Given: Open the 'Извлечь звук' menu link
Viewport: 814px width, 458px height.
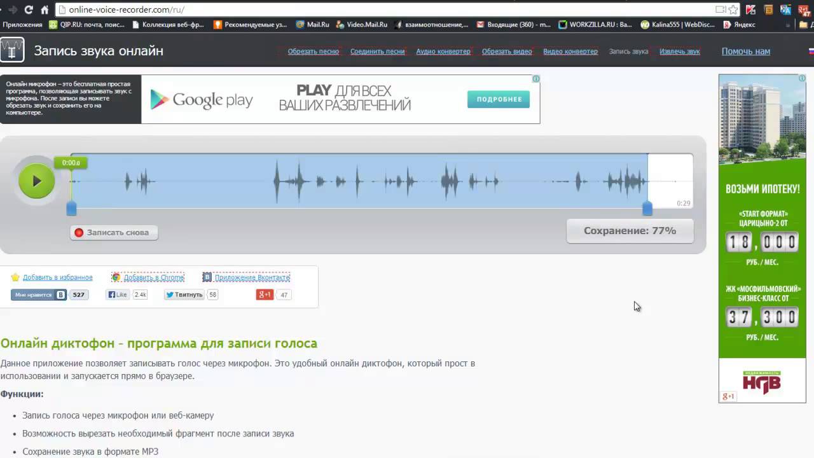Looking at the screenshot, I should point(679,52).
